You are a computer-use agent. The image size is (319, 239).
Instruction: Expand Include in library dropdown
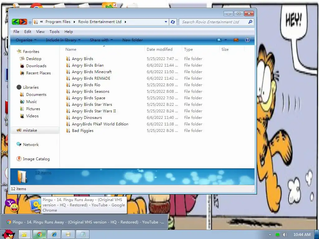[x=63, y=40]
